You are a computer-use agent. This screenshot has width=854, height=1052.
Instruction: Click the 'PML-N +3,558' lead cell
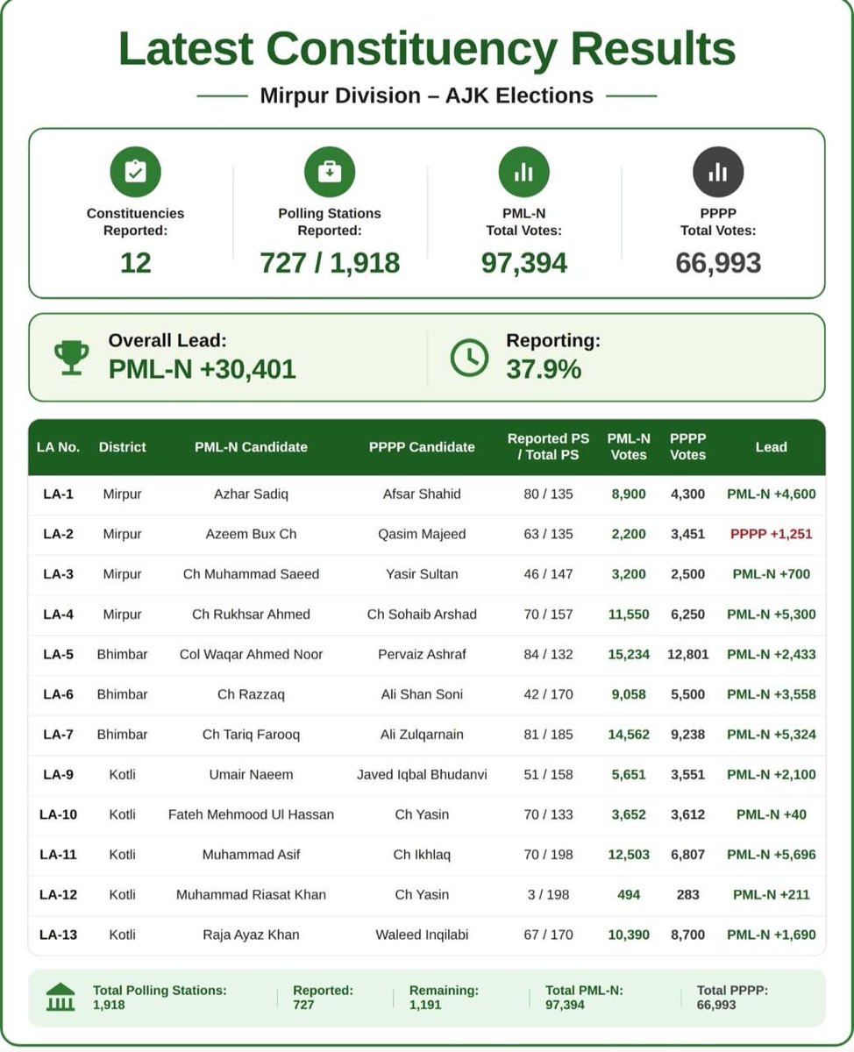tap(772, 694)
